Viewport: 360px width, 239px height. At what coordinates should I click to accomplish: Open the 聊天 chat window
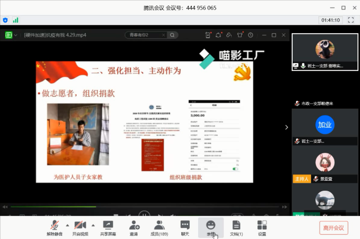185,227
